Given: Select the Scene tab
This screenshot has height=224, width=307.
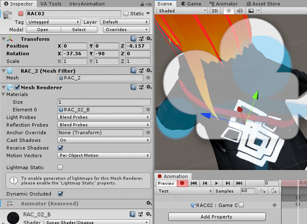Looking at the screenshot, I should (x=165, y=4).
